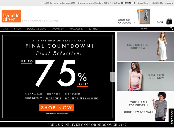
Task: Open the SHOP menu
Action: click(17, 29)
